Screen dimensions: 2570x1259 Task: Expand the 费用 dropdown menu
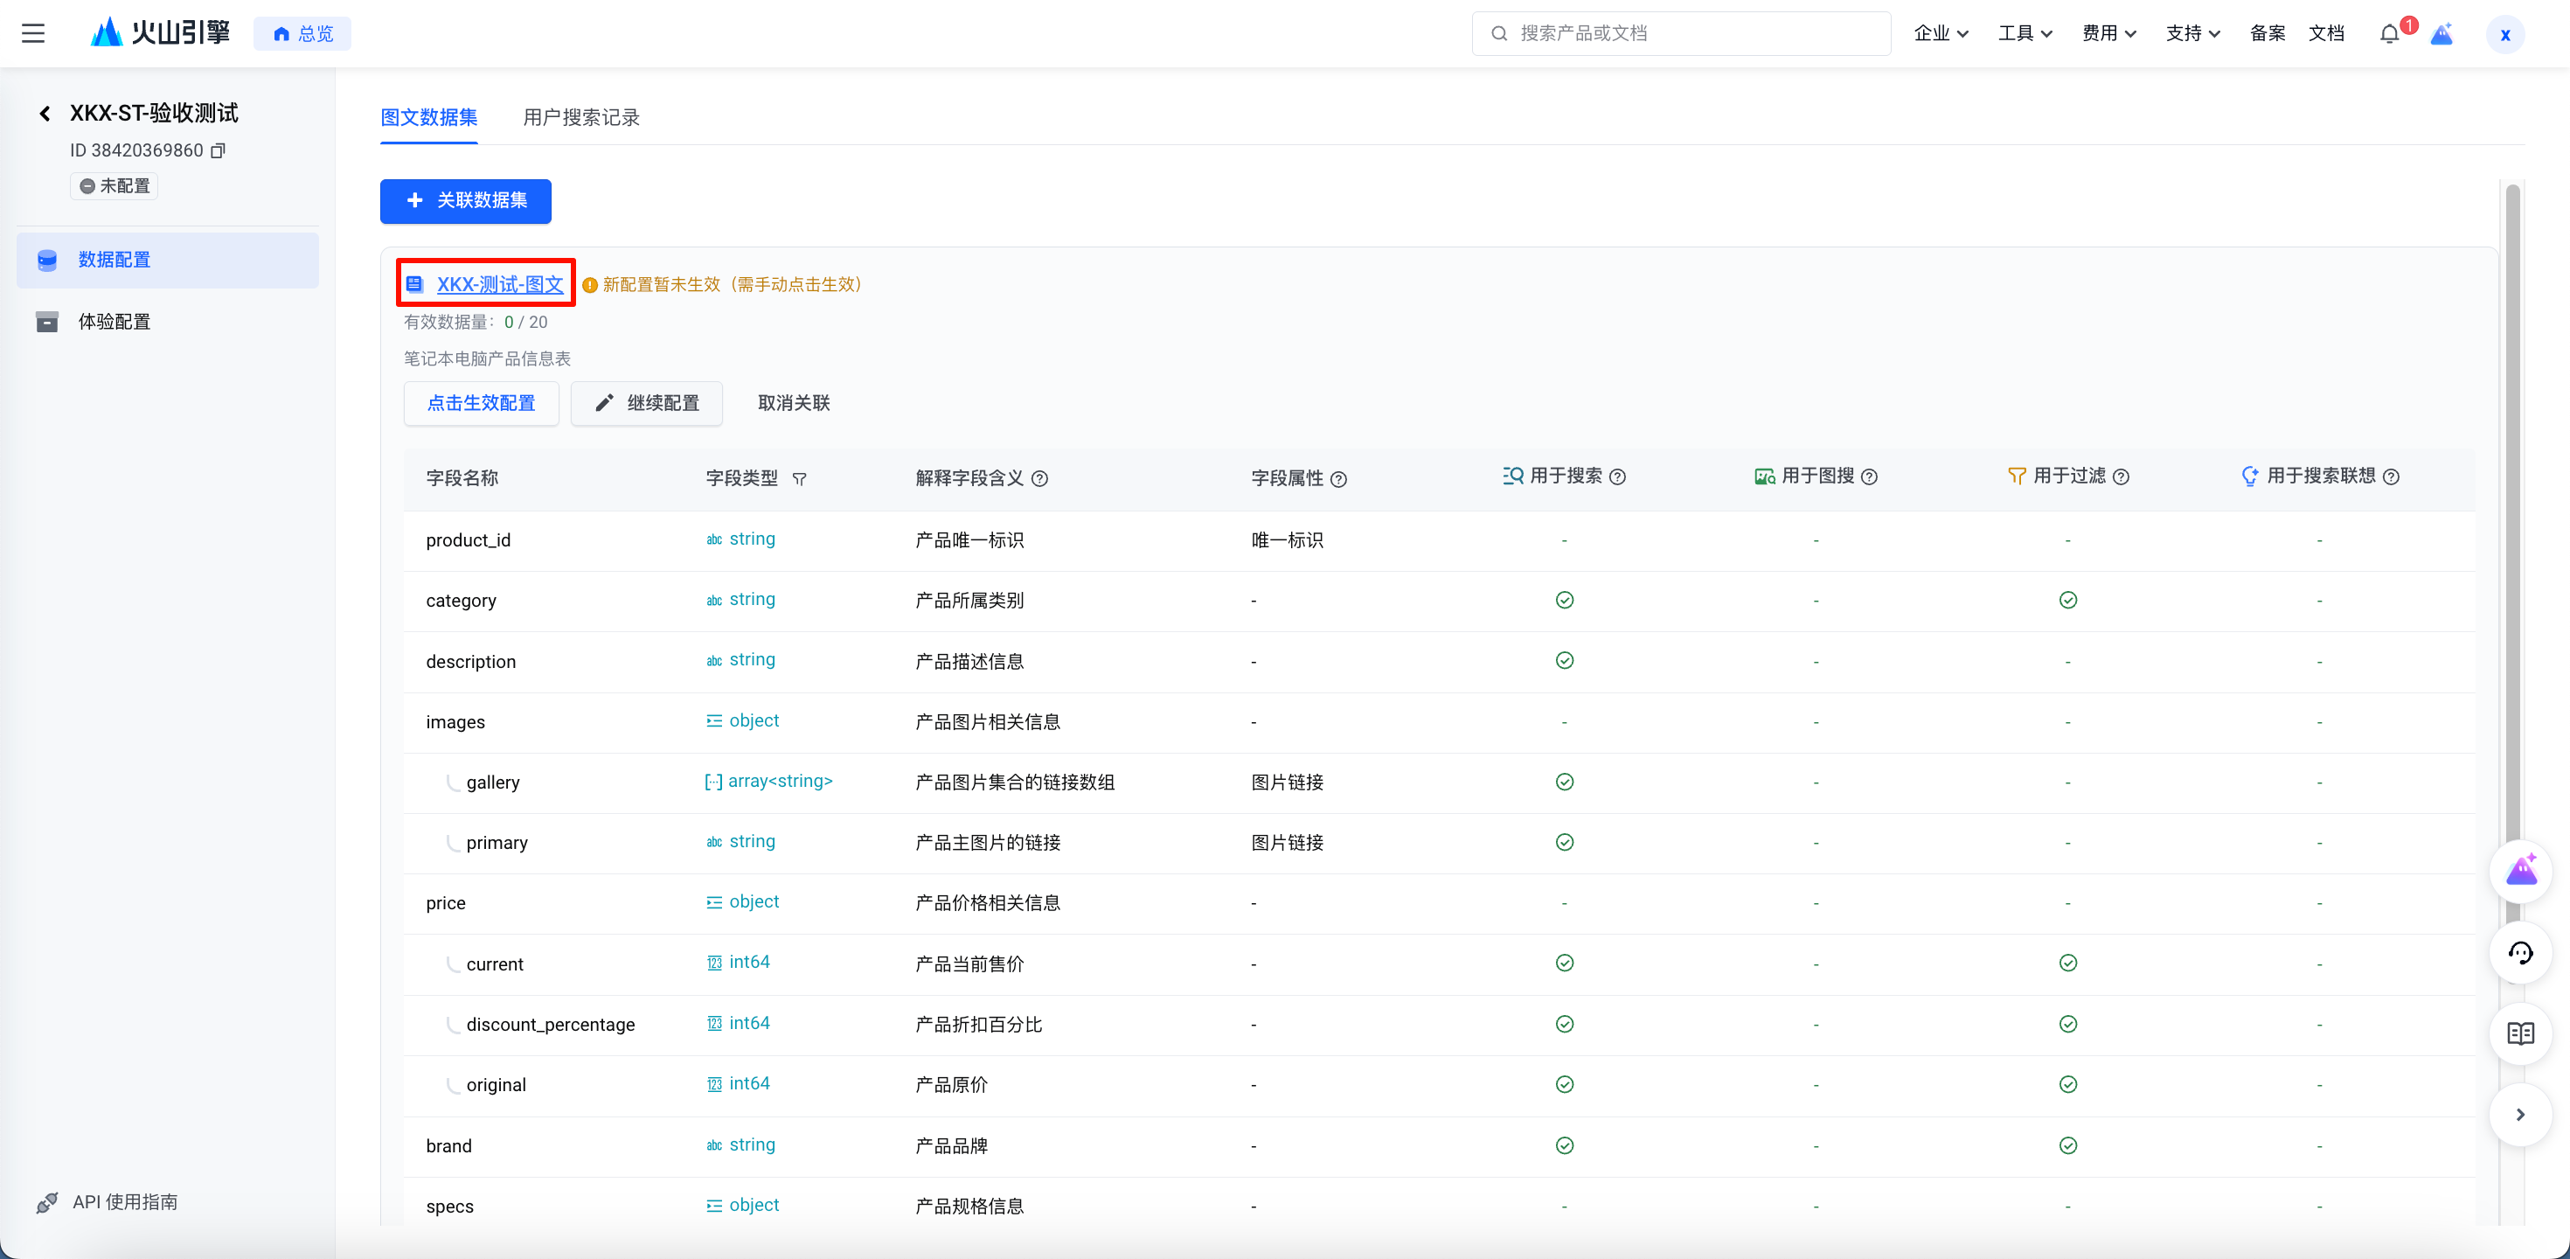pos(2108,34)
